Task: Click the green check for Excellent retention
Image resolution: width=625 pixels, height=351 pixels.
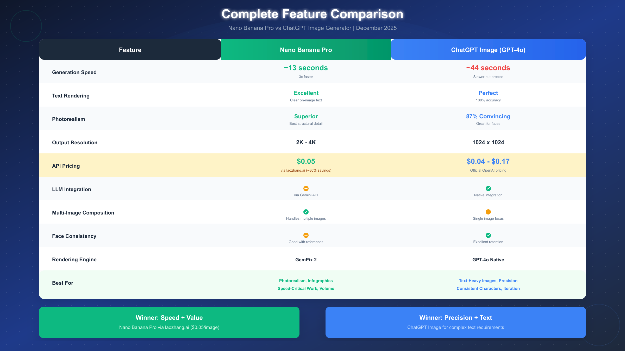Action: [488, 235]
